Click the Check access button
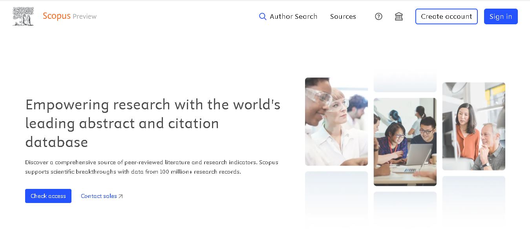The width and height of the screenshot is (530, 252). (x=48, y=196)
